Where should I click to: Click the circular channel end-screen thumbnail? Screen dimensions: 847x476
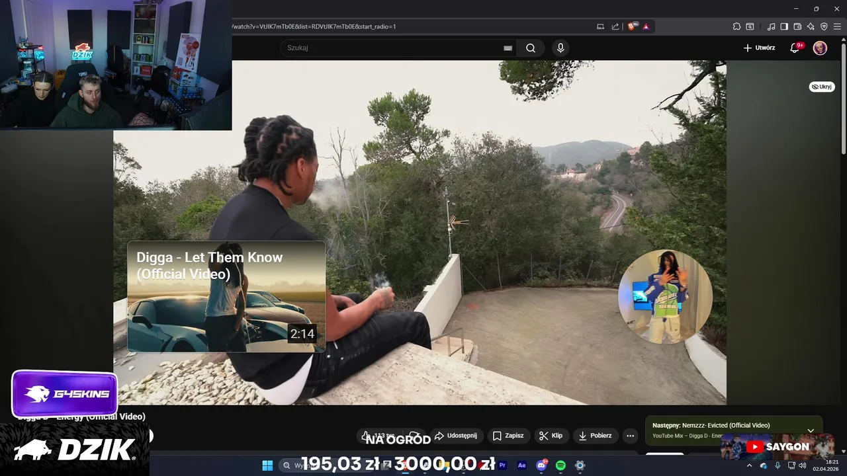(665, 296)
